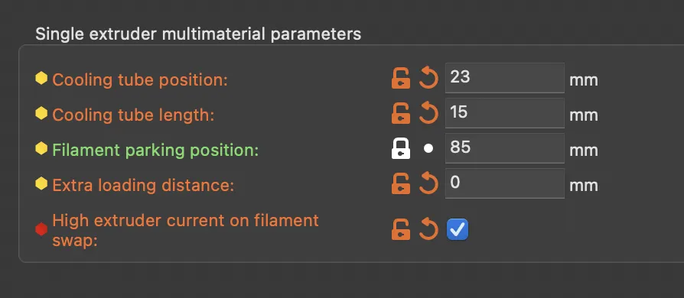This screenshot has height=298, width=684.
Task: Click the white dot beside Filament parking position
Action: 428,149
